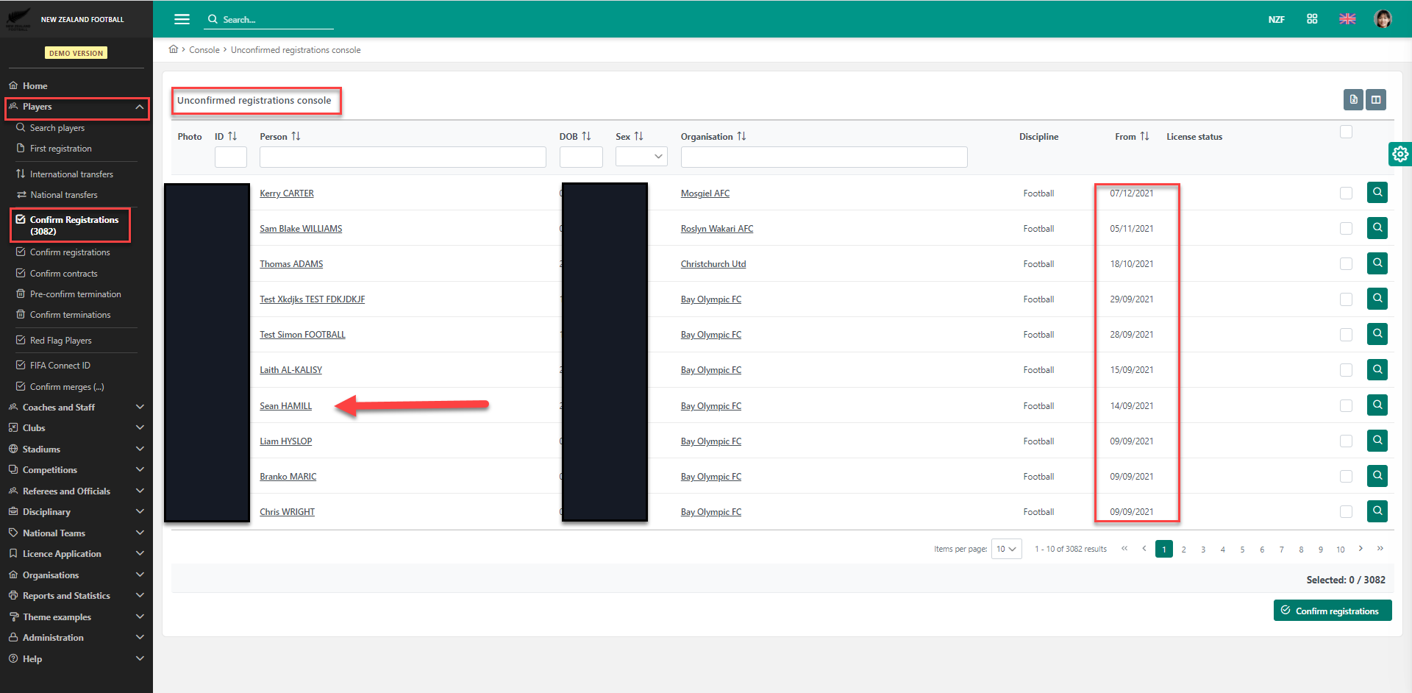The image size is (1412, 693).
Task: Check the select-all checkbox in table header
Action: [1346, 132]
